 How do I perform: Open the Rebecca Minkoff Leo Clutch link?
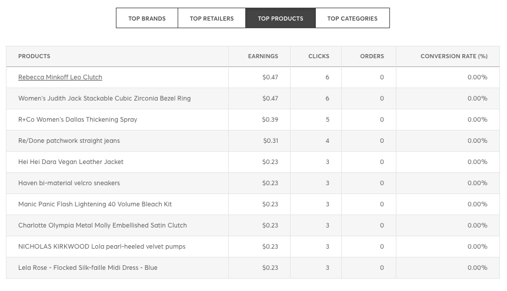coord(60,78)
